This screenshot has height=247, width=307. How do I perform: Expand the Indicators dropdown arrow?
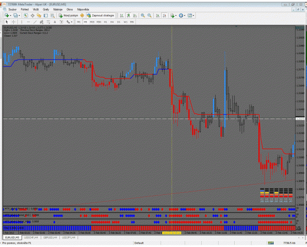pos(176,16)
